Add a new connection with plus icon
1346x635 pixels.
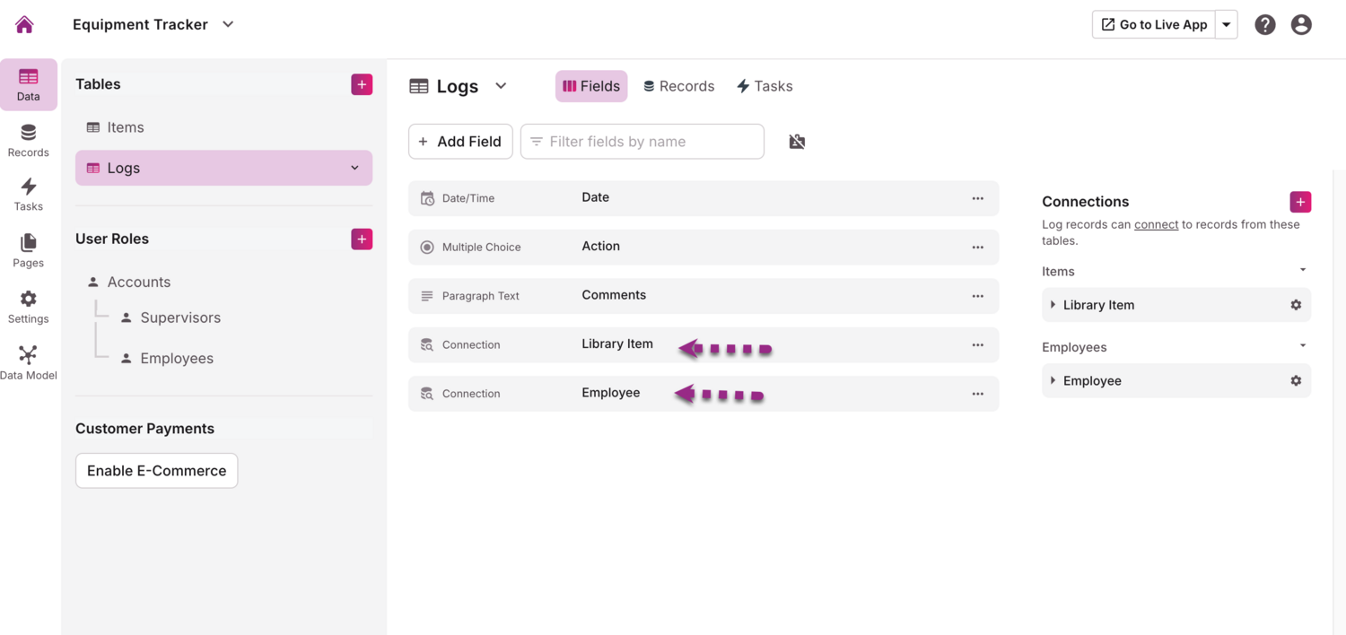coord(1300,202)
